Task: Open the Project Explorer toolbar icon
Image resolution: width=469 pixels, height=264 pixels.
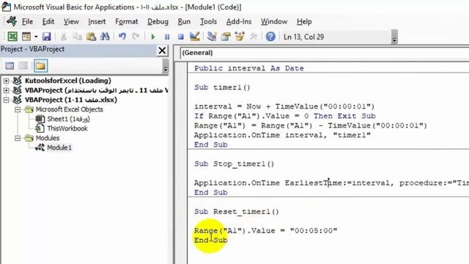Action: tap(212, 37)
